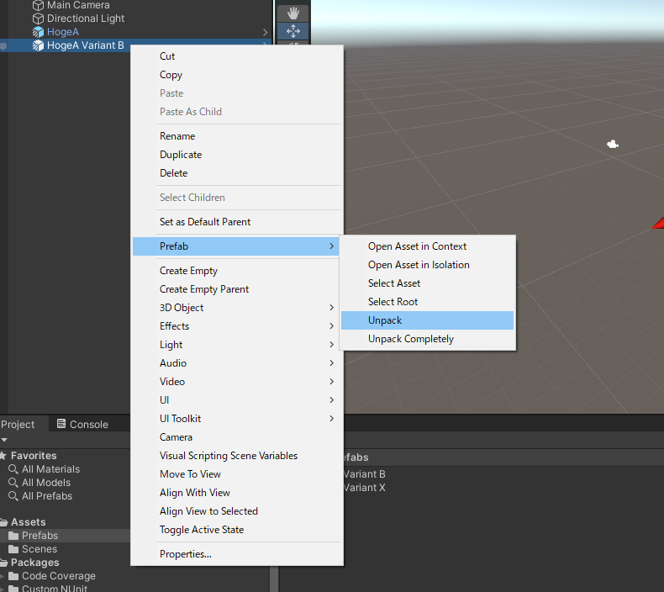Expand the Effects submenu
The height and width of the screenshot is (592, 664).
331,326
